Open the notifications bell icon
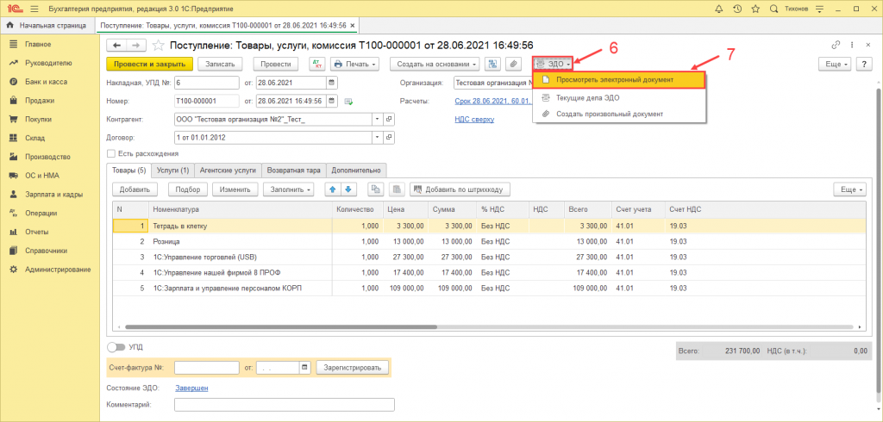This screenshot has height=422, width=883. tap(718, 9)
